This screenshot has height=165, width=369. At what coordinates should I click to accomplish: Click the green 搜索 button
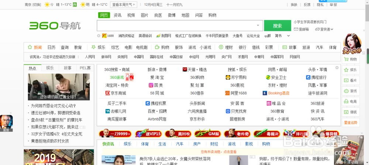(277, 26)
